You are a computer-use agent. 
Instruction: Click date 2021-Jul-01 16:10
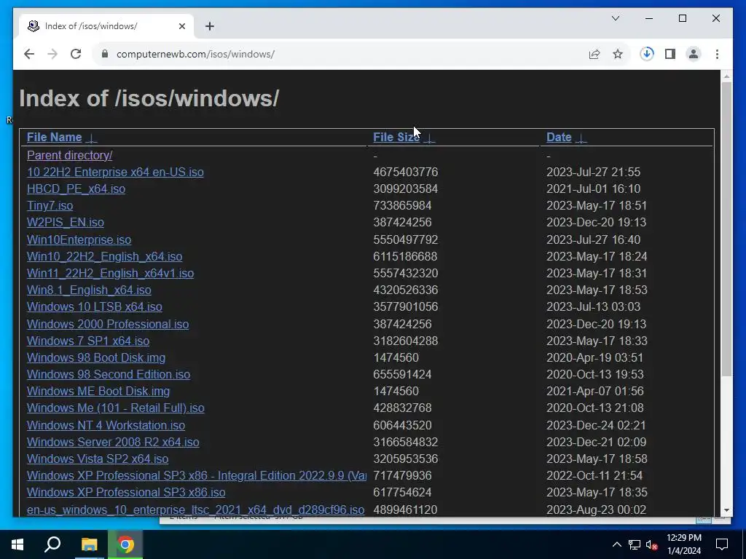point(593,189)
